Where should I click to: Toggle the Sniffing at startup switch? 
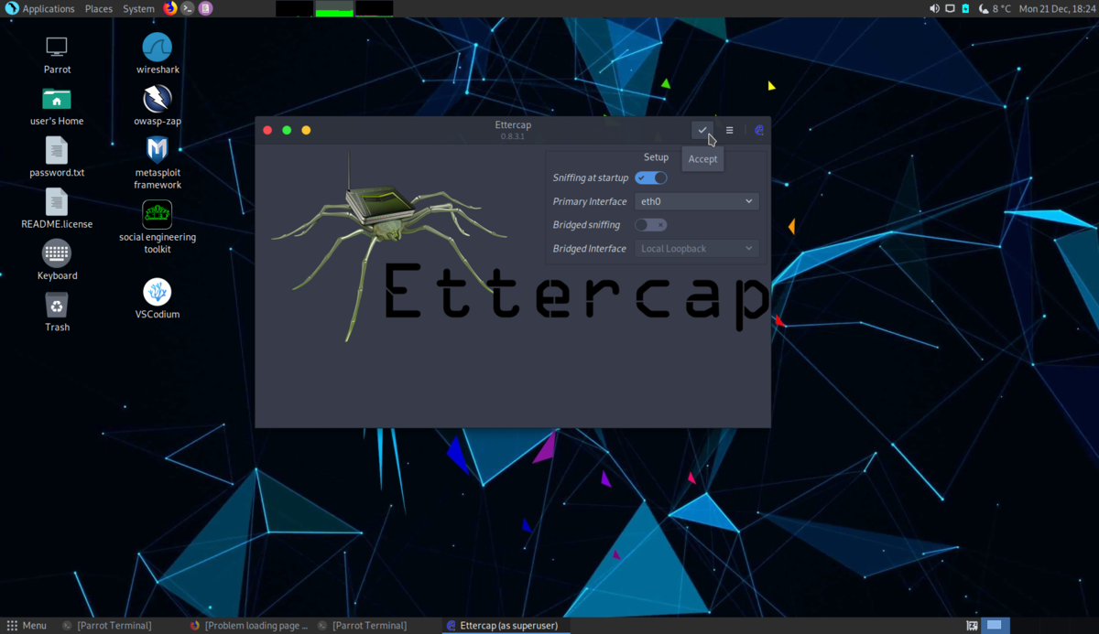[x=651, y=177]
